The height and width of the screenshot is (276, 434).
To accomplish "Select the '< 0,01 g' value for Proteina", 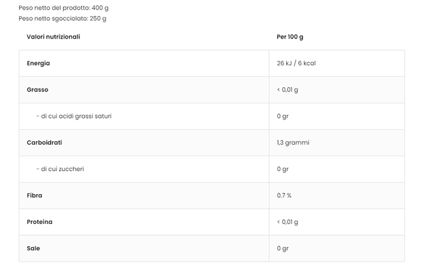I will pos(288,222).
